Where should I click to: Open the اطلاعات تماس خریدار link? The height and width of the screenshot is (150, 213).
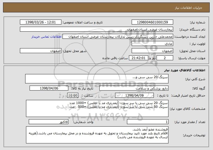[46, 37]
